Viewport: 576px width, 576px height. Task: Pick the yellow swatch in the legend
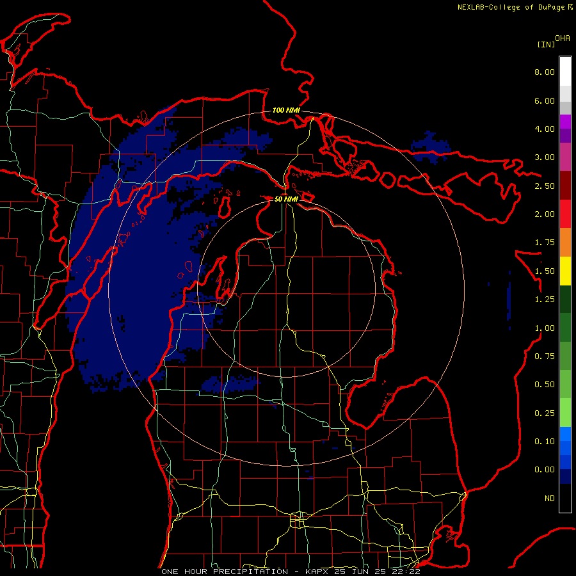tap(565, 271)
